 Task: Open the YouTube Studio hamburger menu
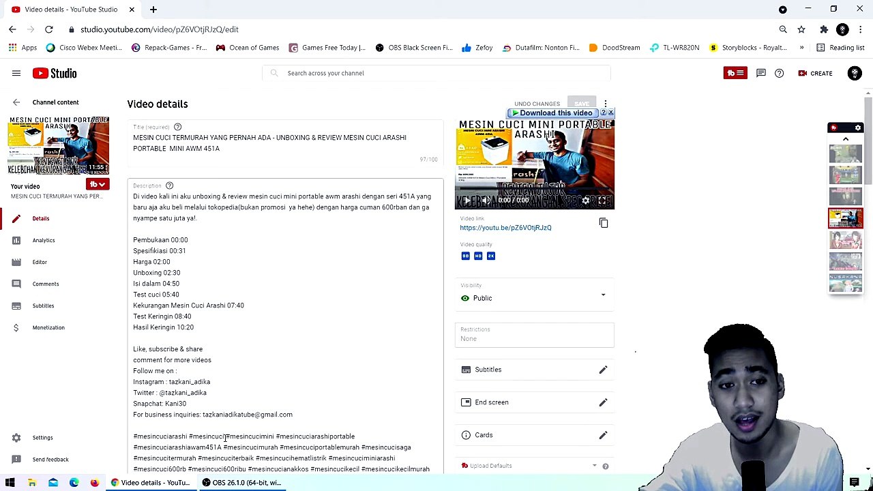[16, 73]
